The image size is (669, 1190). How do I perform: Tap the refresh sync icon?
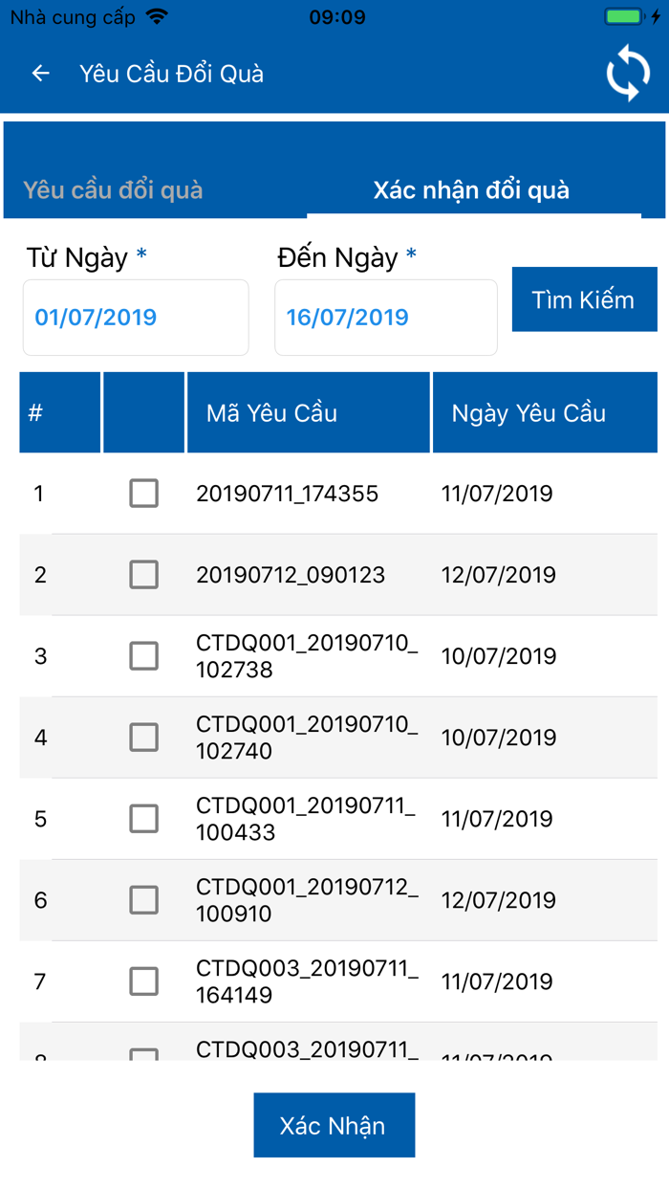pos(628,73)
